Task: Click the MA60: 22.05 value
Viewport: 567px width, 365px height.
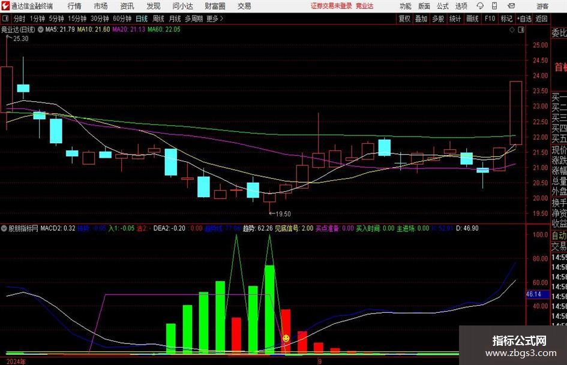Action: 164,29
